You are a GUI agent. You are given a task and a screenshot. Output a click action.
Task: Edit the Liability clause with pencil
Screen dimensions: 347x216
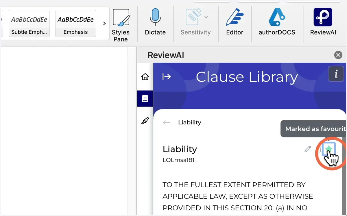[308, 149]
